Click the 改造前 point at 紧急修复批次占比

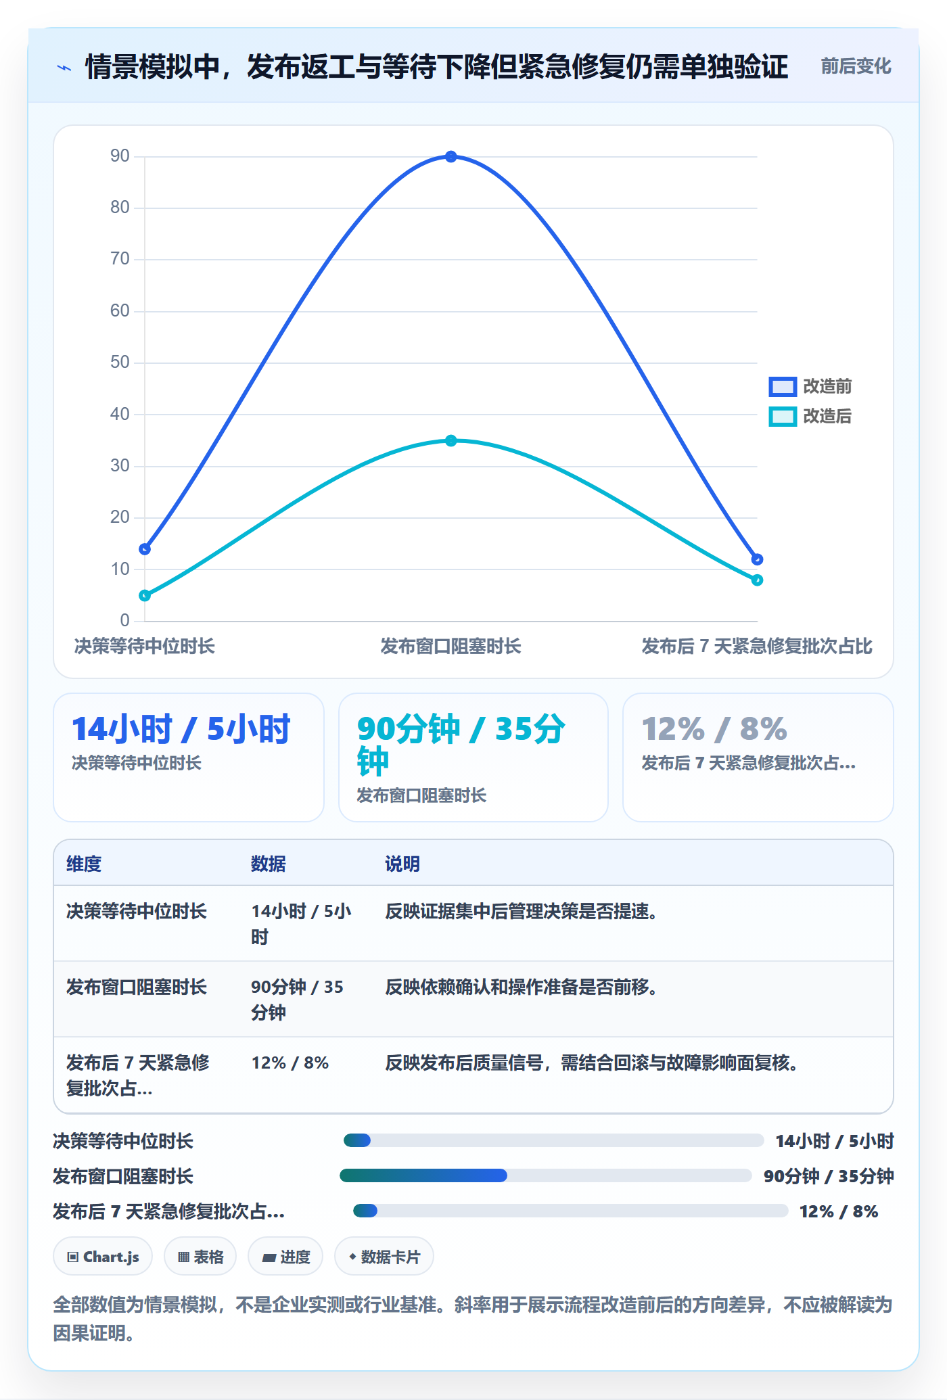coord(758,559)
